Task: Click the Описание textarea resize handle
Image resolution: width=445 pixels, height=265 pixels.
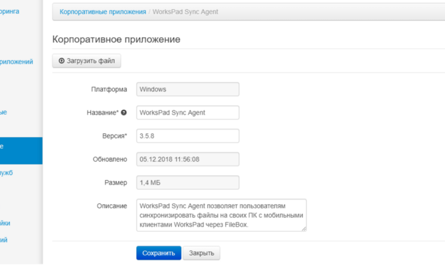Action: 304,229
